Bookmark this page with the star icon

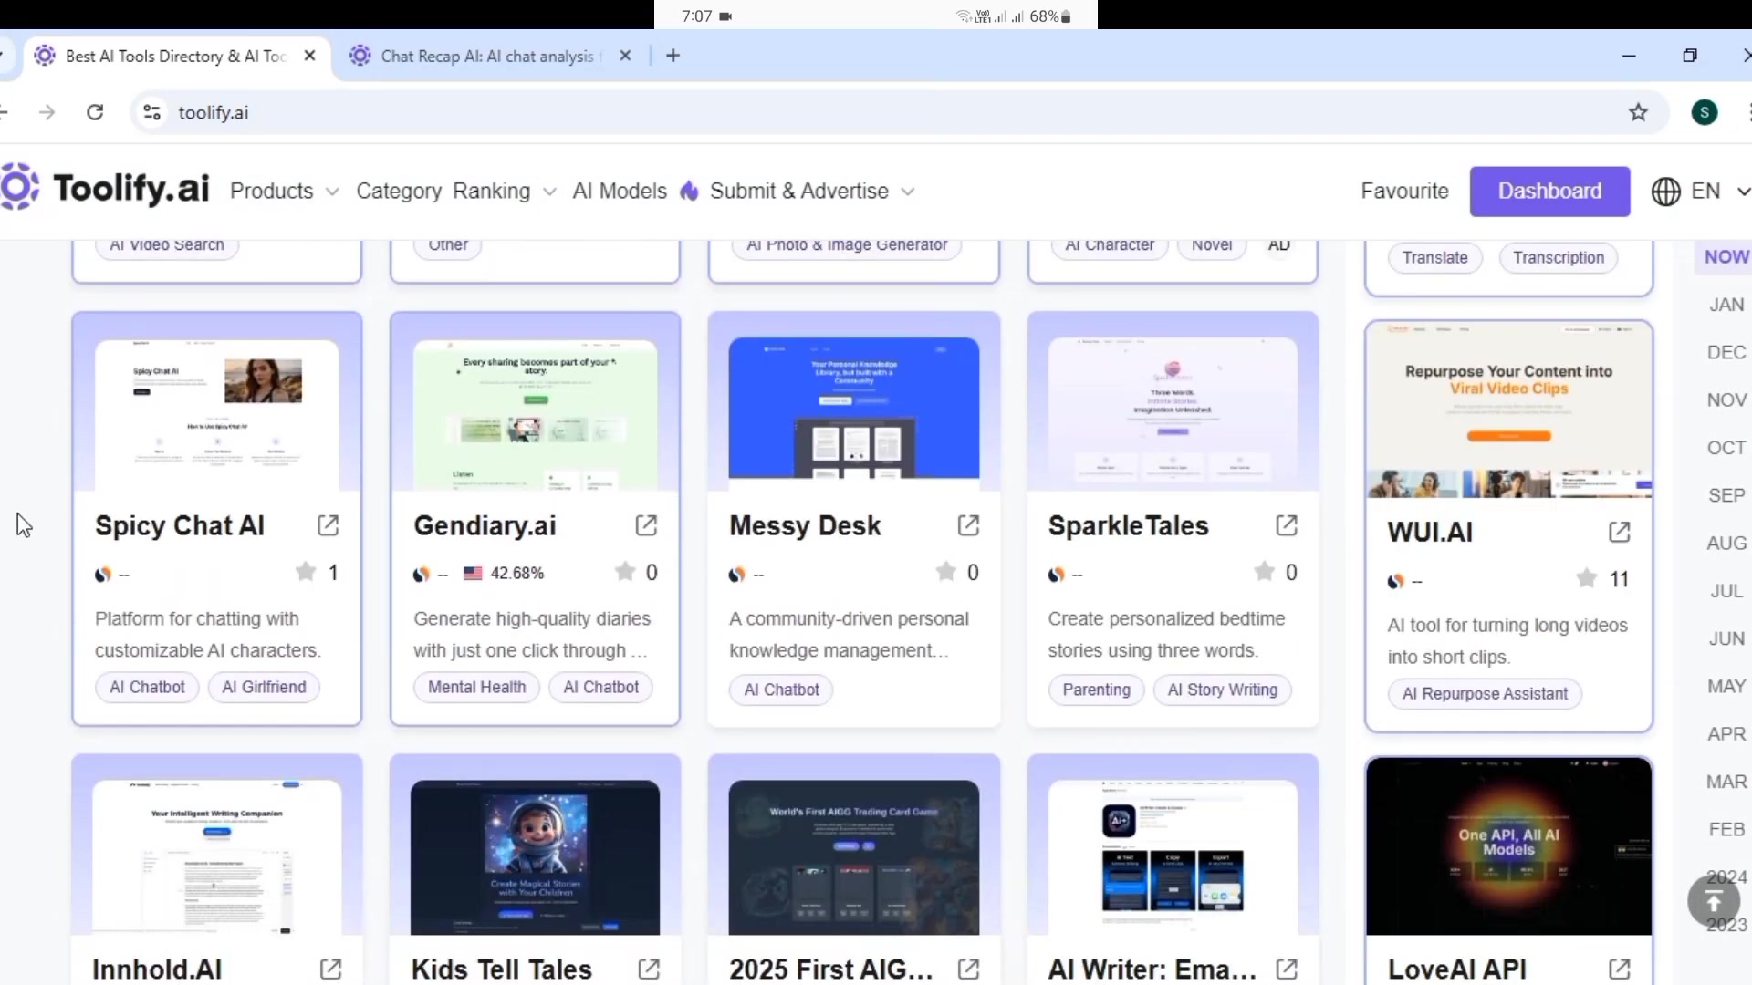coord(1639,112)
